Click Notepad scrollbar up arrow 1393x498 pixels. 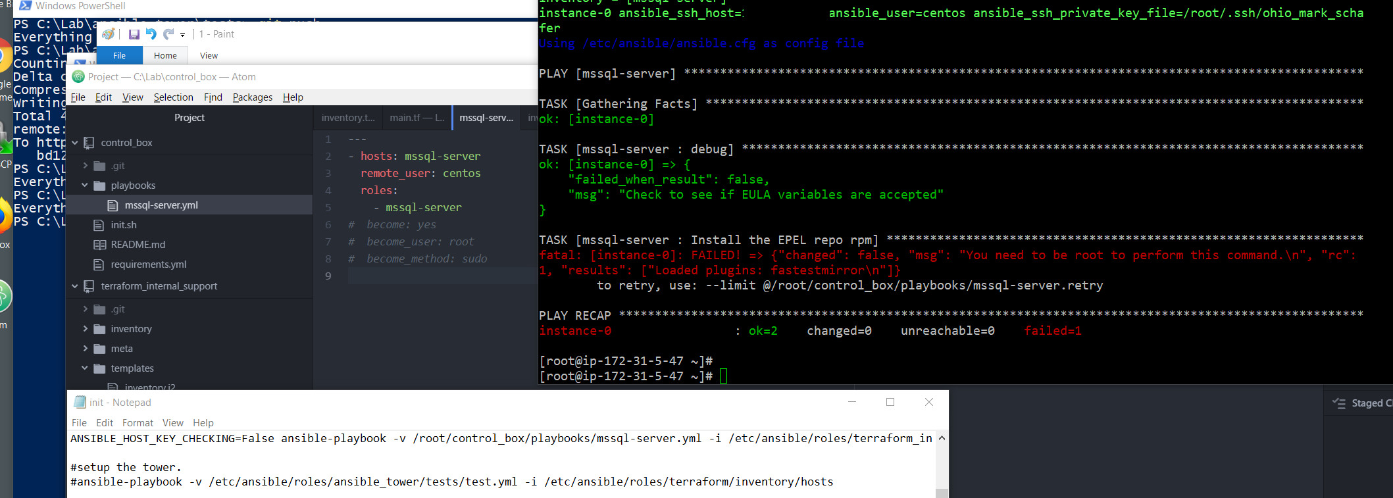(x=942, y=438)
